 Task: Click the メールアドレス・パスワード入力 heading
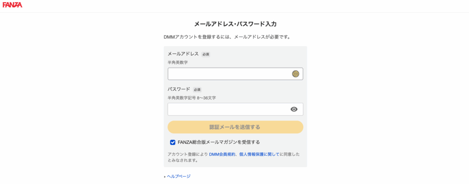pyautogui.click(x=235, y=24)
